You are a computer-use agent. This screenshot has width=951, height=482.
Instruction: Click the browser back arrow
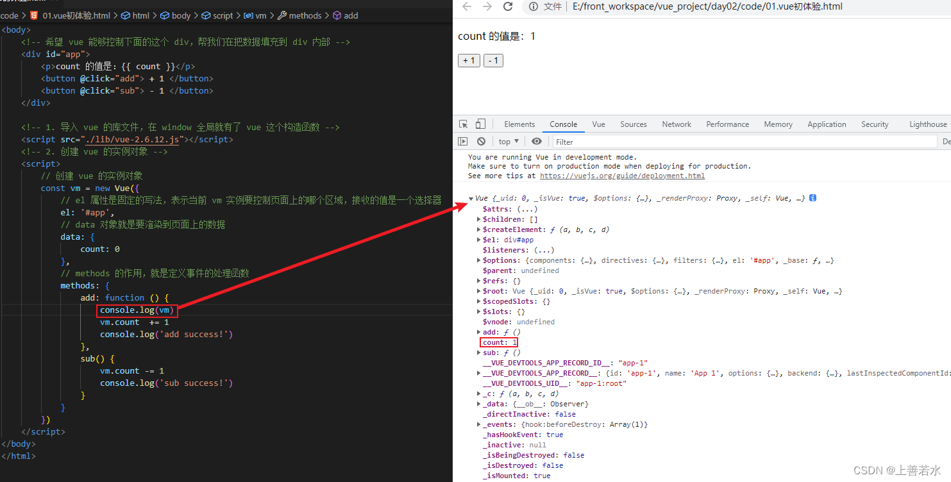coord(467,6)
